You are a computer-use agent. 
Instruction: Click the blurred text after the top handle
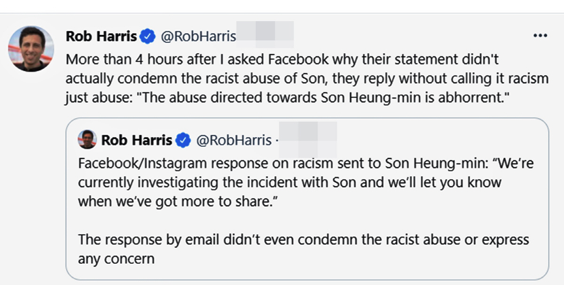[x=265, y=34]
